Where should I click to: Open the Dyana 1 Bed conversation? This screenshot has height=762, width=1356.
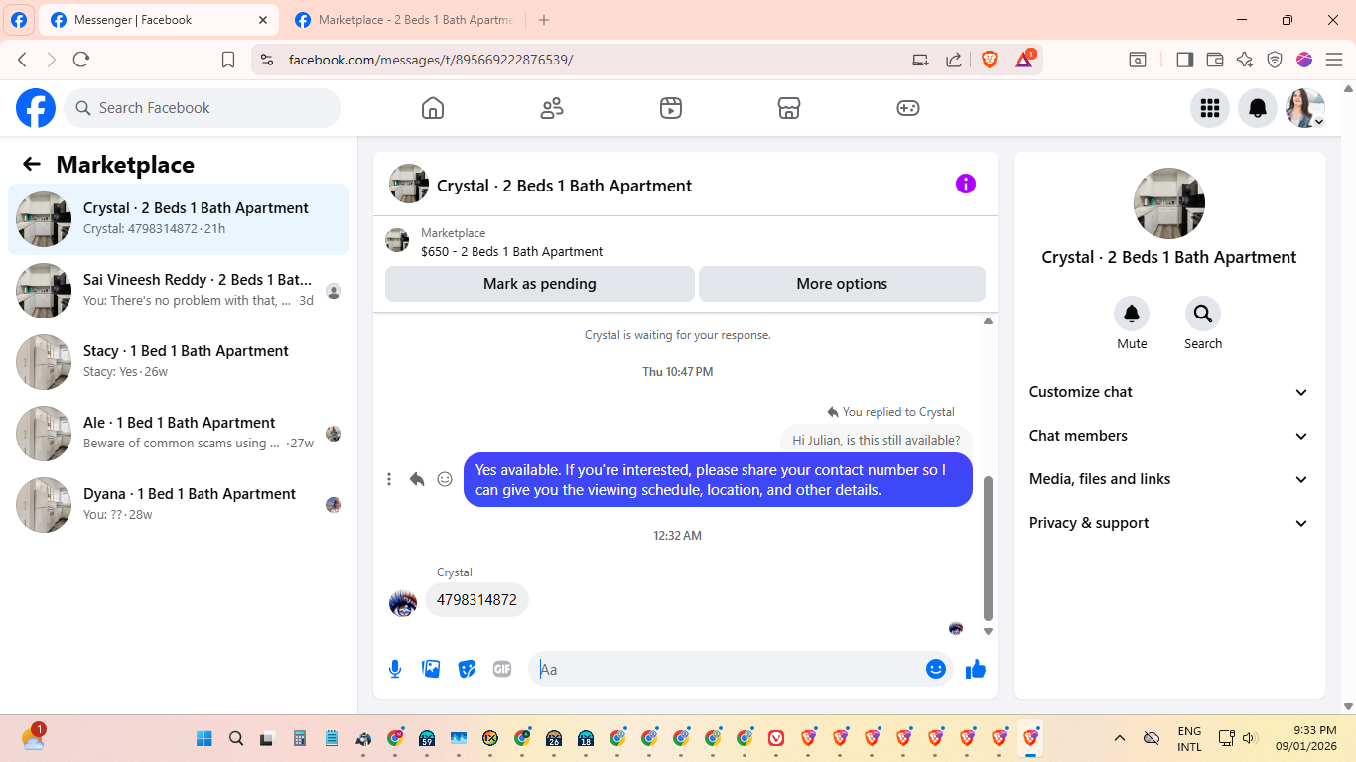pos(179,505)
